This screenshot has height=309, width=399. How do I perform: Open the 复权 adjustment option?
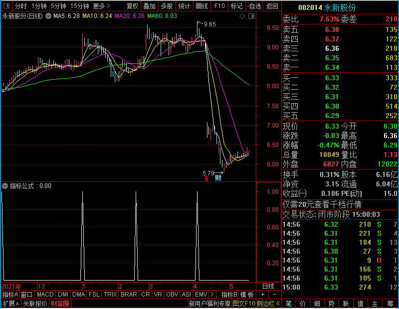(132, 6)
